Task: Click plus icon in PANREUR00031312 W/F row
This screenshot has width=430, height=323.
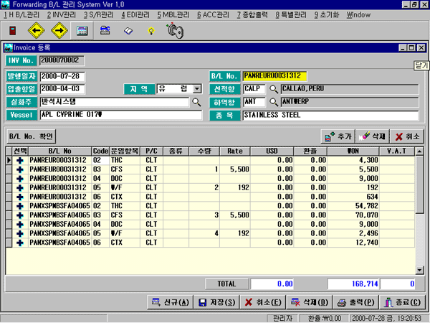Action: point(20,188)
